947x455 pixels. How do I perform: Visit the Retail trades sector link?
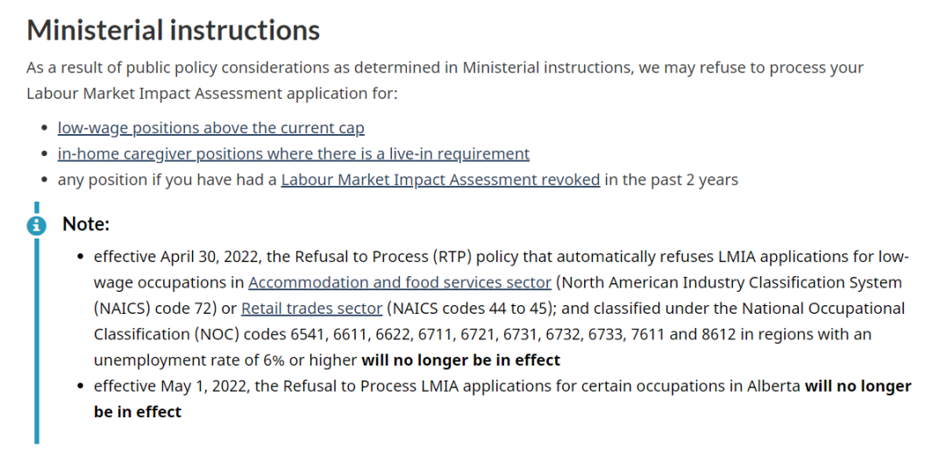(x=311, y=309)
